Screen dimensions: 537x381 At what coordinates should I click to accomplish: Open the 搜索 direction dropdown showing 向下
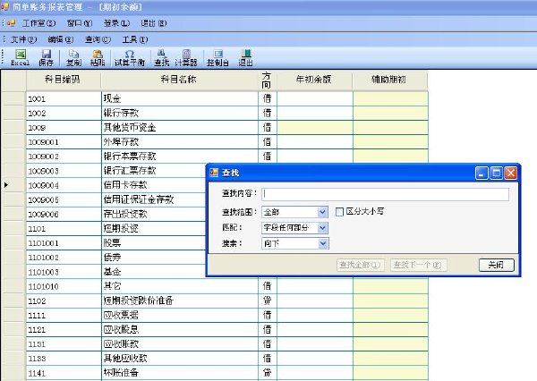pyautogui.click(x=322, y=243)
